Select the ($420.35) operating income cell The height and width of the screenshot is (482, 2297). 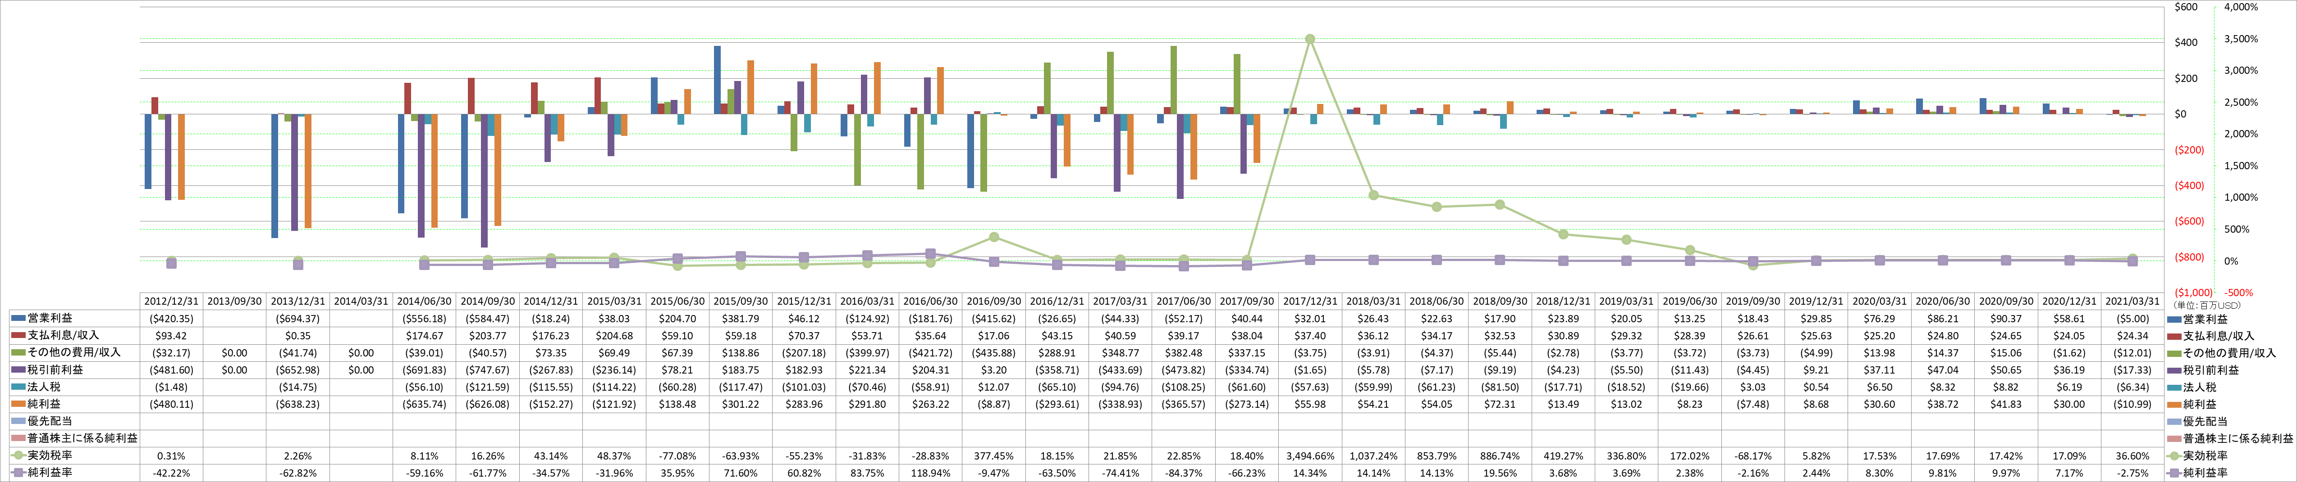pyautogui.click(x=171, y=318)
